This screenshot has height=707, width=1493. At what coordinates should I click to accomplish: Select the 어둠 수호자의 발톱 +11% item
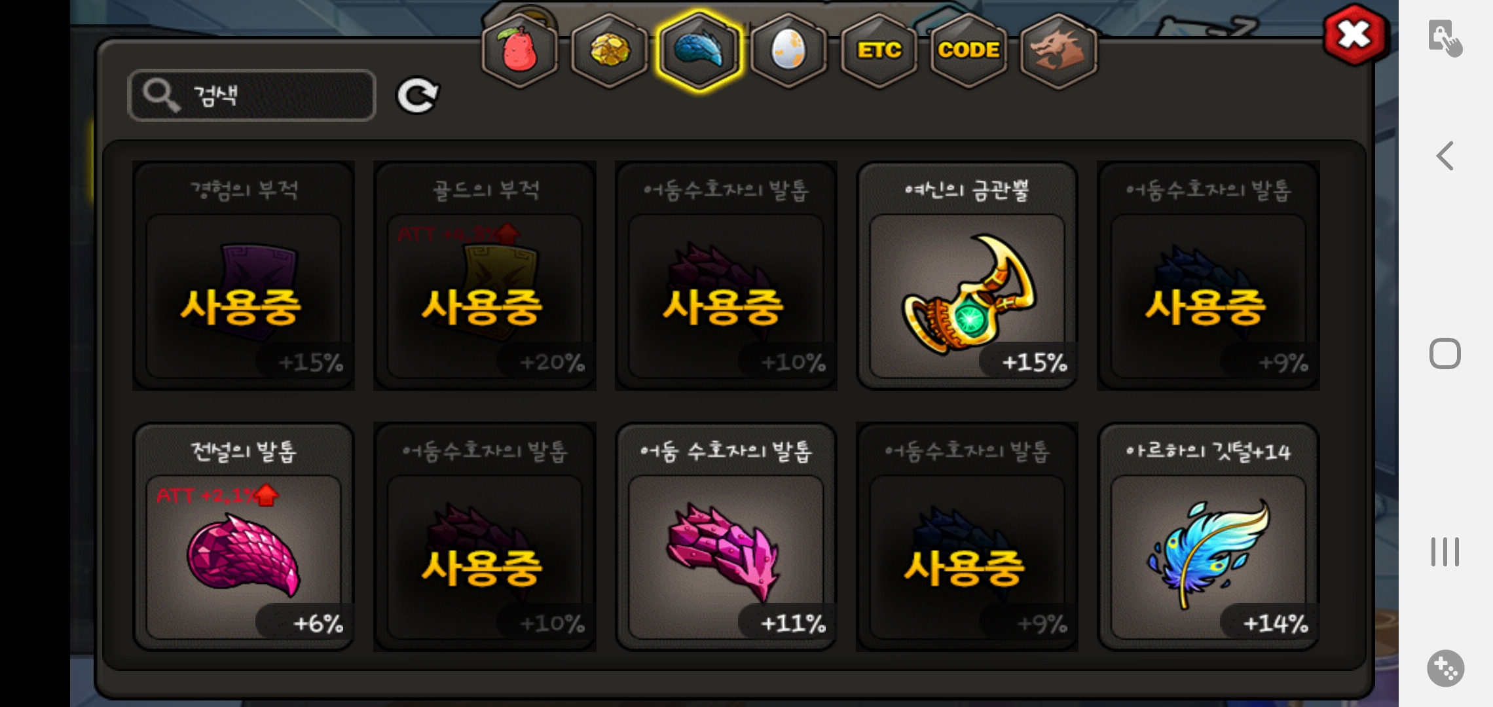pos(726,537)
